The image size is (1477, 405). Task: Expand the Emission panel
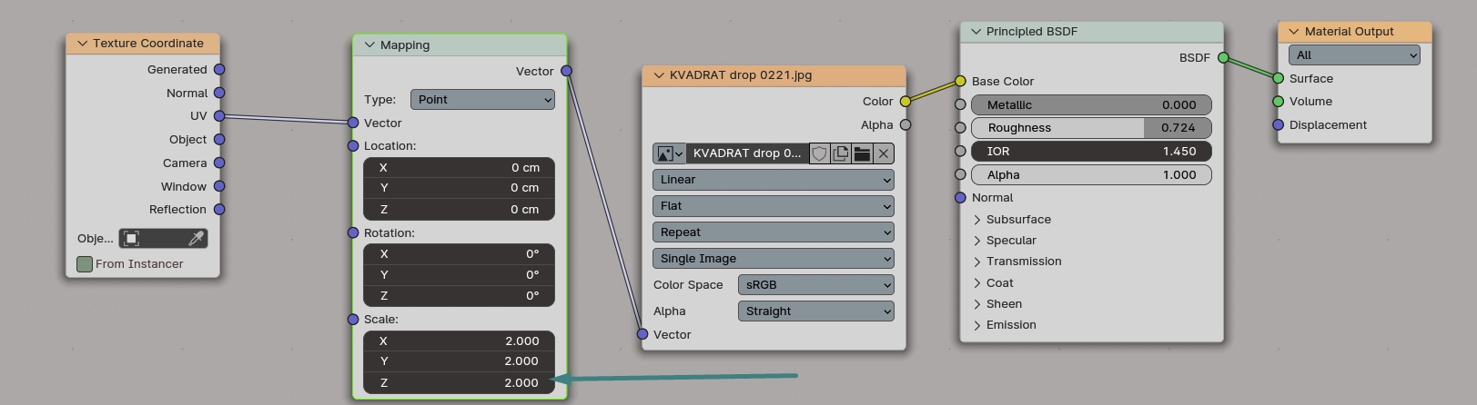[977, 325]
